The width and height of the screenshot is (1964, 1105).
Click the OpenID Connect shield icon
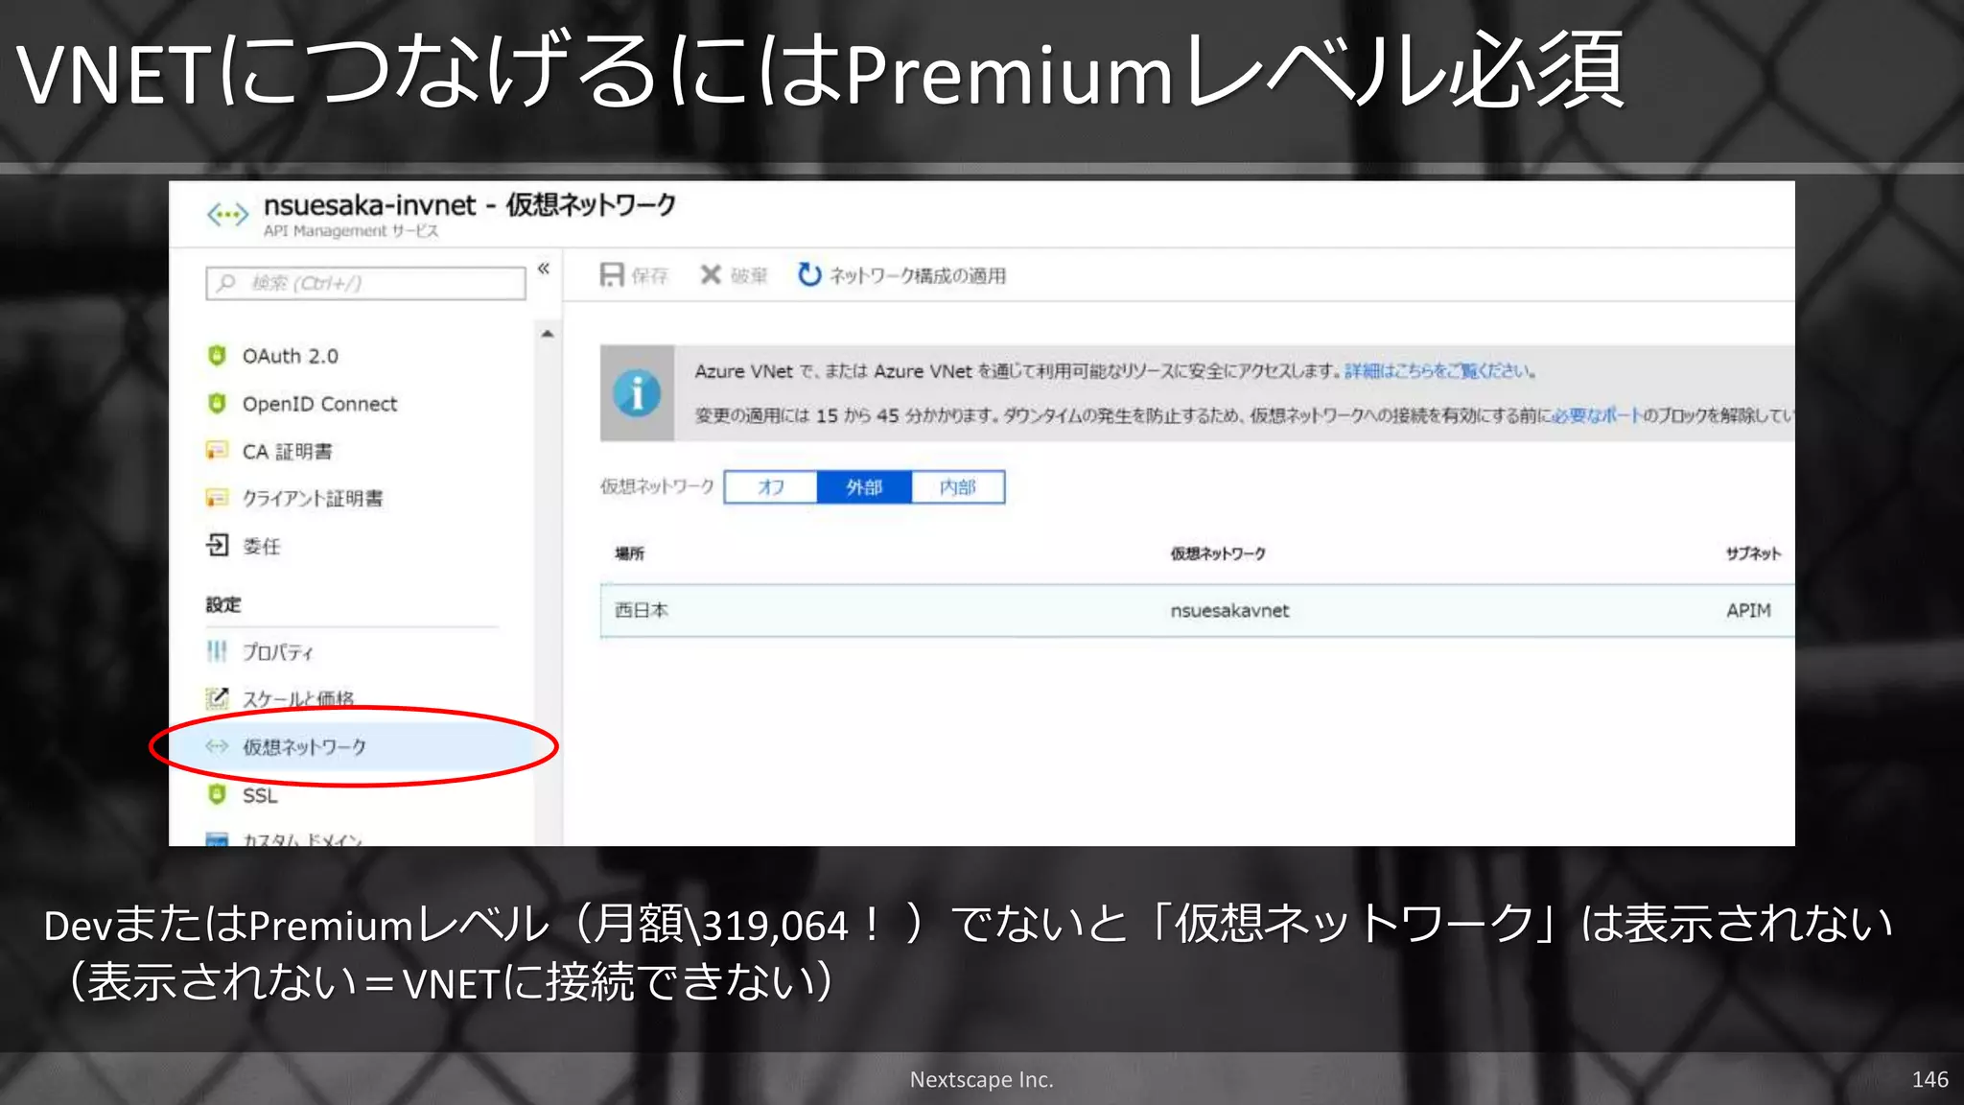218,404
